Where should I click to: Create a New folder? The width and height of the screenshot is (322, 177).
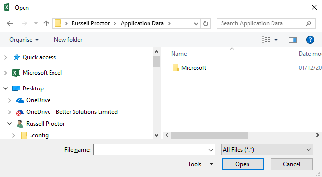(68, 40)
